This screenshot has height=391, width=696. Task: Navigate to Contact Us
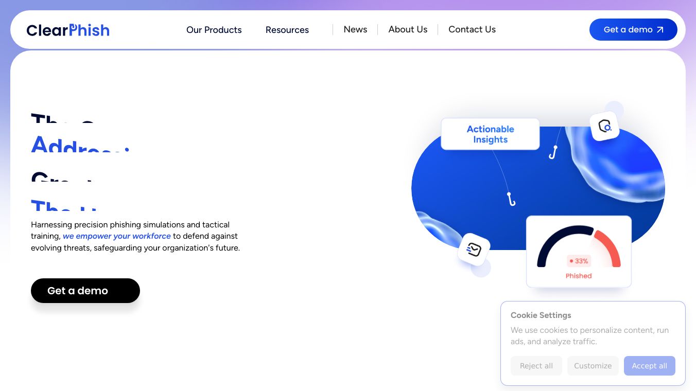pos(472,29)
